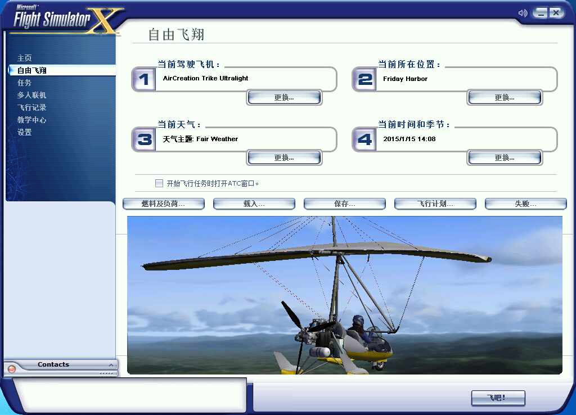Open the 燃料及负荷 dialog

[164, 204]
